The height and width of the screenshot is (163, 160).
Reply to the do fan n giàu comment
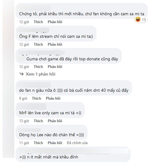[53, 98]
